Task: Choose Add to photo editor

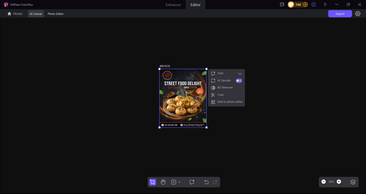Action: [x=227, y=102]
